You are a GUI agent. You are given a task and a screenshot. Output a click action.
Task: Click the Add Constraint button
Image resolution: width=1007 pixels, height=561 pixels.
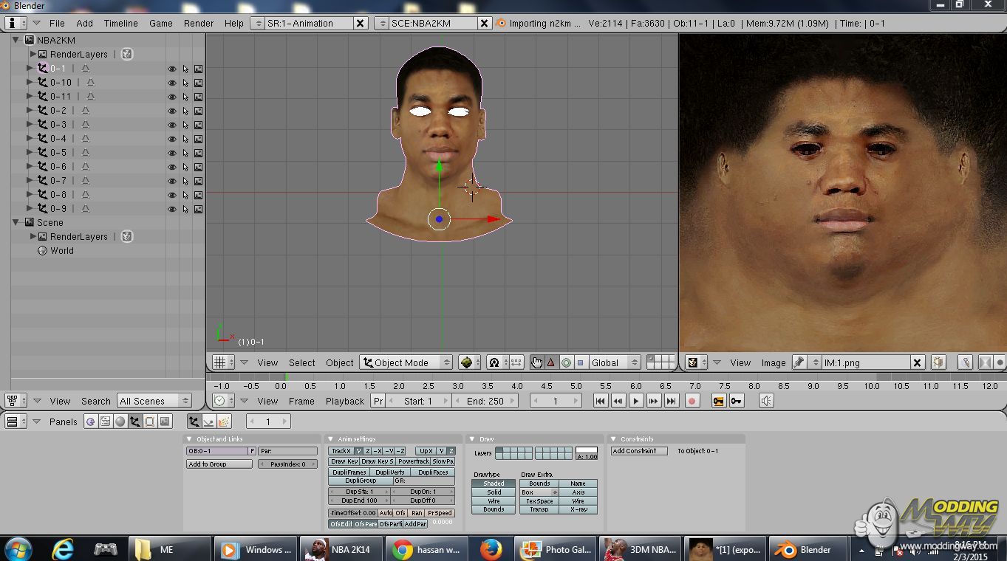(x=638, y=451)
